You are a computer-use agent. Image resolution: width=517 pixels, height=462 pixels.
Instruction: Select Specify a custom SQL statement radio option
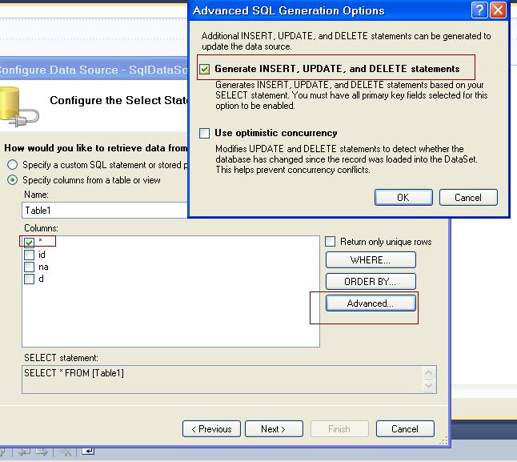coord(13,164)
